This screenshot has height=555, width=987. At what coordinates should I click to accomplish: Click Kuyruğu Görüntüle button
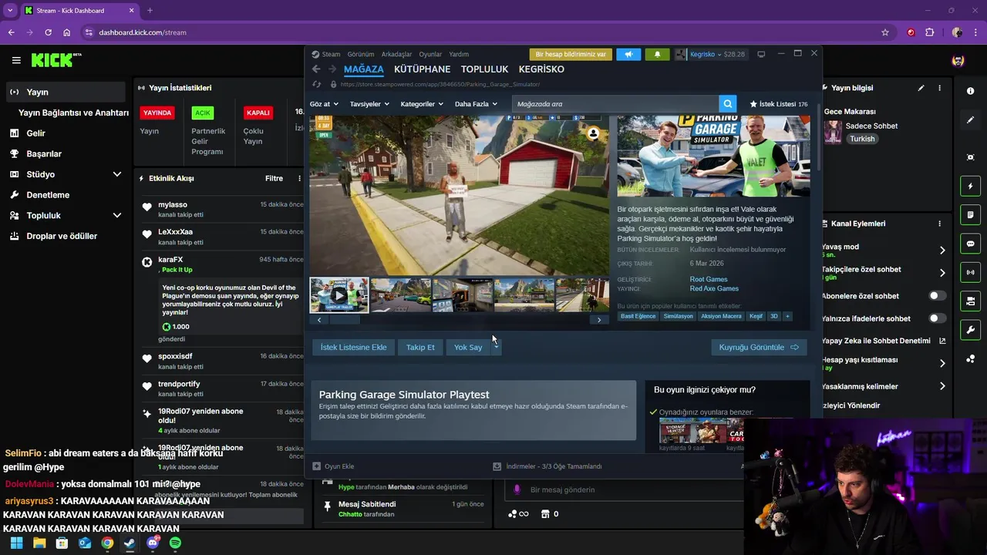(x=759, y=347)
